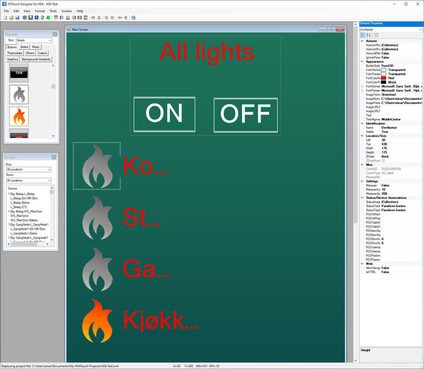Click the refresh arrows toolbar icon
This screenshot has height=369, width=424.
(42, 18)
